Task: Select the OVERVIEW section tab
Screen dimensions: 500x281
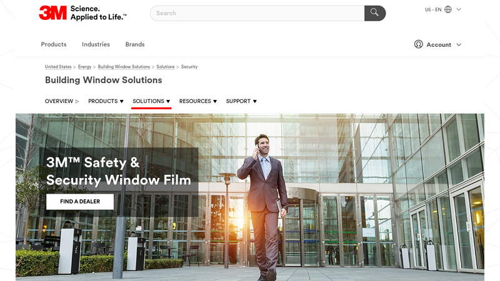Action: pyautogui.click(x=59, y=101)
